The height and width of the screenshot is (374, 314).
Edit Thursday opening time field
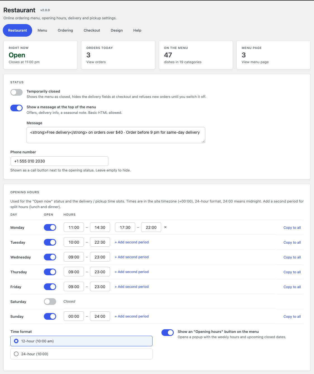74,272
